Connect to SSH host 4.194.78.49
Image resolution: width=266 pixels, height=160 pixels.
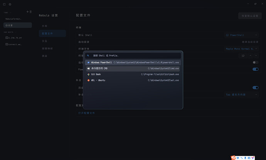18,38
